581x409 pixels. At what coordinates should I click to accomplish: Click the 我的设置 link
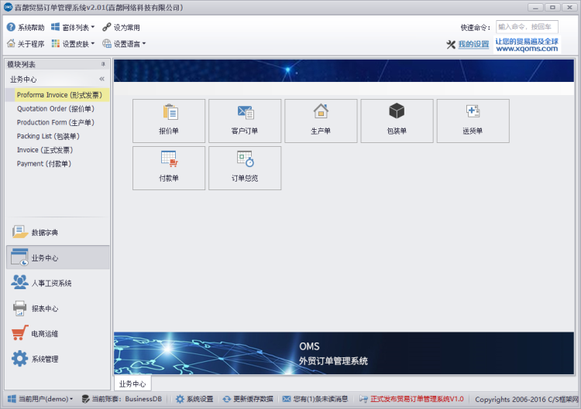coord(473,44)
